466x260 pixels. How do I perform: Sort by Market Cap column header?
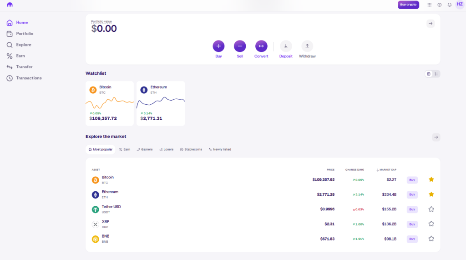387,170
